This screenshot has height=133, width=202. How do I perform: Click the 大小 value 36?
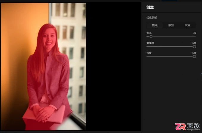[194, 33]
